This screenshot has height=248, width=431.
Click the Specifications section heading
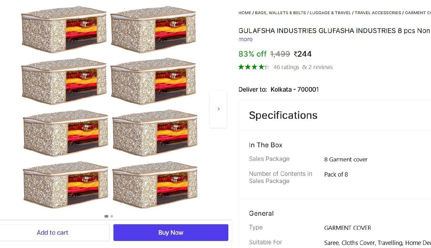click(x=283, y=115)
